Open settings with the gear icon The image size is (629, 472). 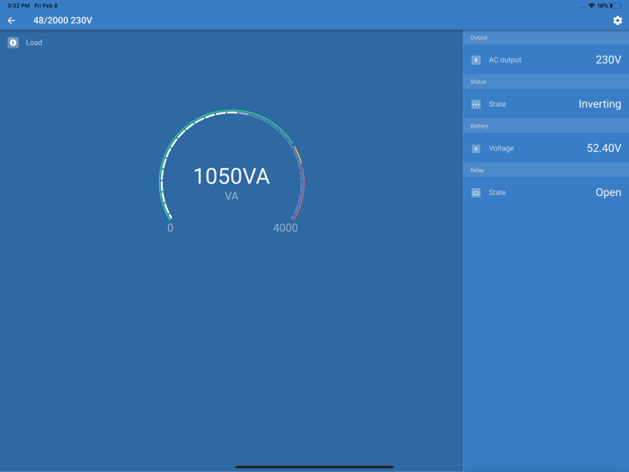click(617, 21)
